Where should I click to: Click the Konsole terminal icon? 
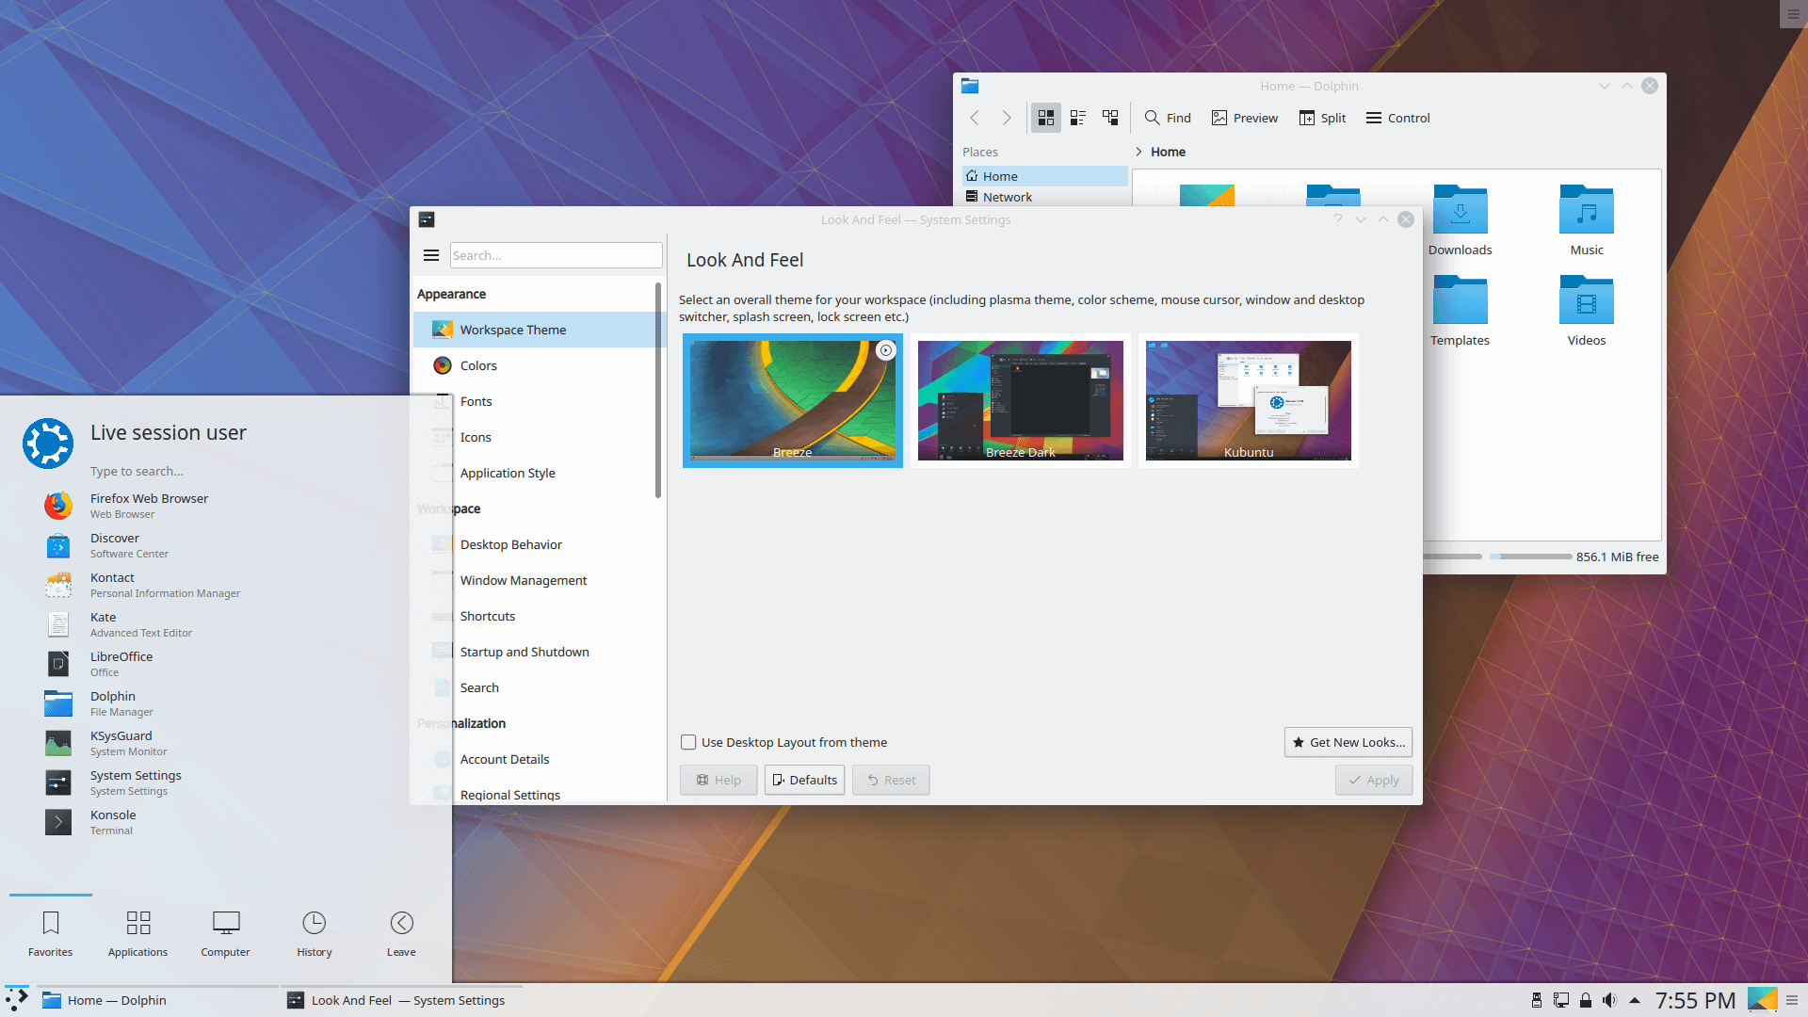58,819
